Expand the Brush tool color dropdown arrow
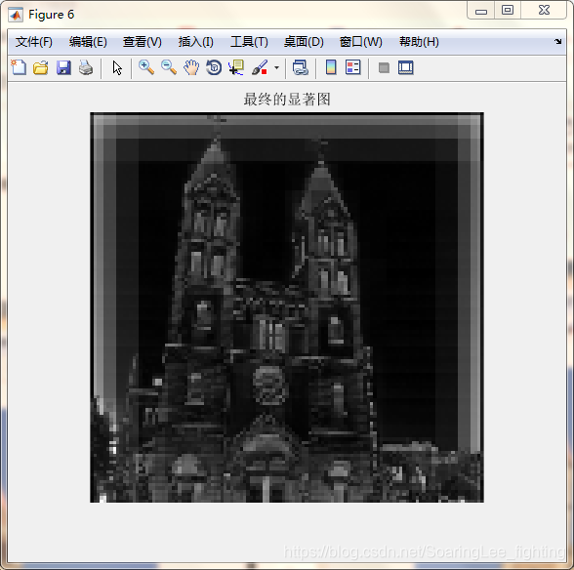The width and height of the screenshot is (574, 570). [x=277, y=68]
